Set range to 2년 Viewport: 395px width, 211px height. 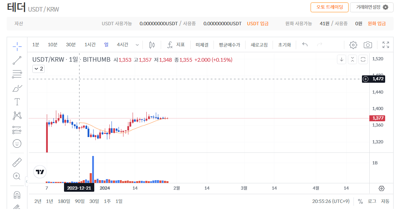pos(38,201)
